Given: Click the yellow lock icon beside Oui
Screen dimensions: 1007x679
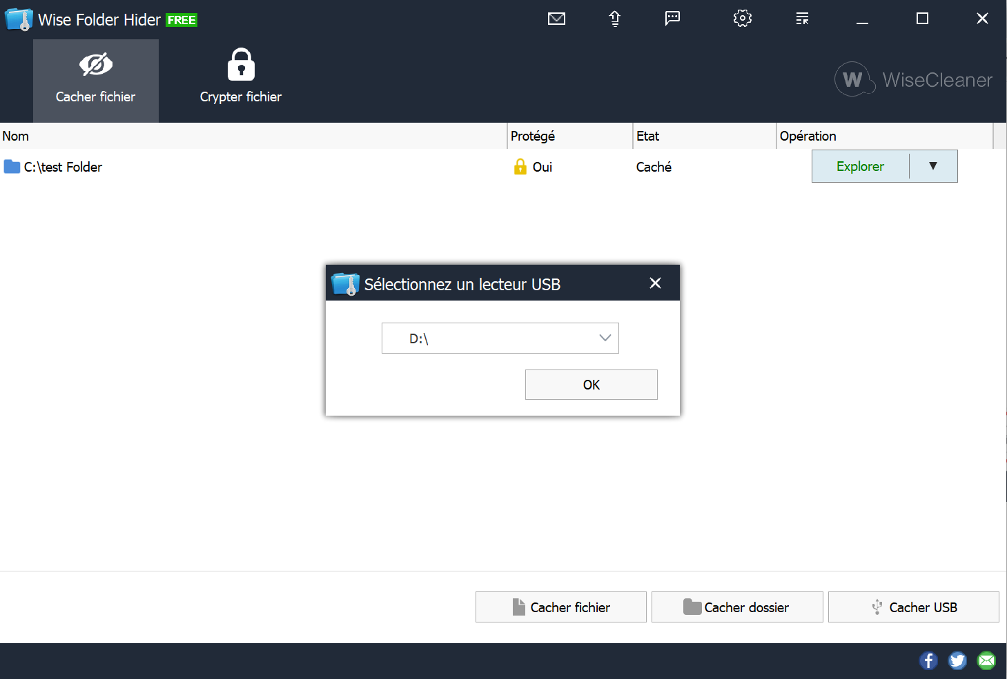Looking at the screenshot, I should pyautogui.click(x=520, y=167).
